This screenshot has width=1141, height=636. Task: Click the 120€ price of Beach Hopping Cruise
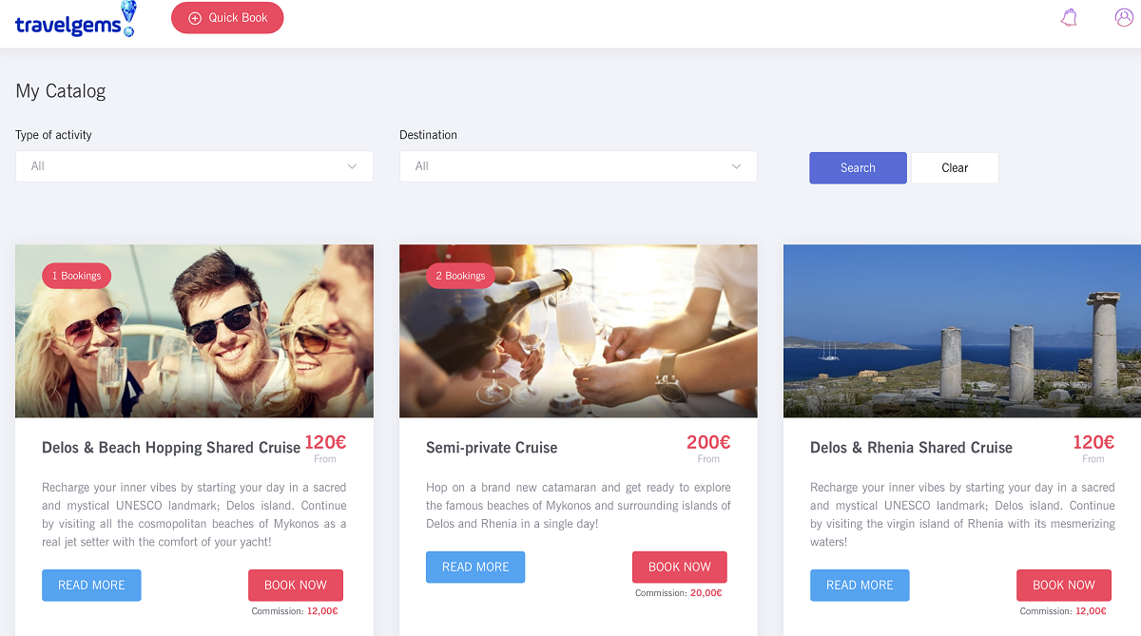click(325, 442)
